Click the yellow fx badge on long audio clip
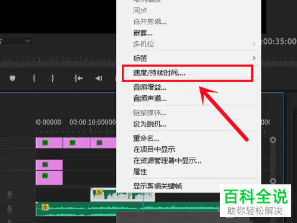Image resolution: width=297 pixels, height=223 pixels. [x=45, y=208]
